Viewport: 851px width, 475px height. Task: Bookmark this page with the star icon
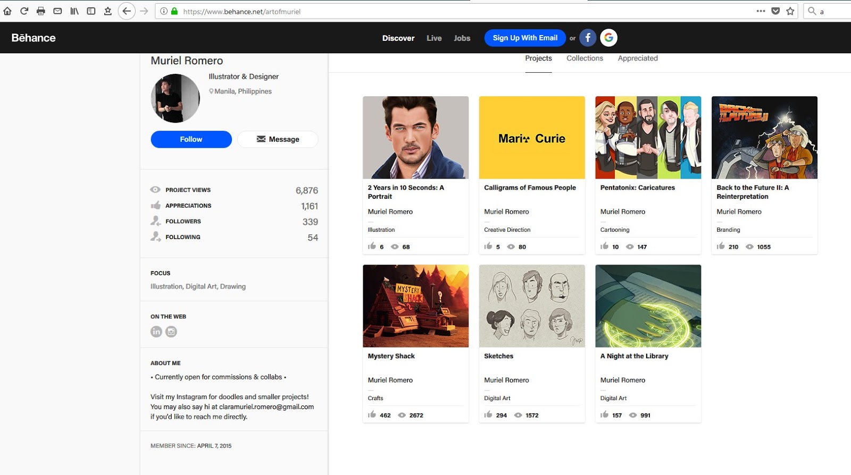pyautogui.click(x=790, y=11)
